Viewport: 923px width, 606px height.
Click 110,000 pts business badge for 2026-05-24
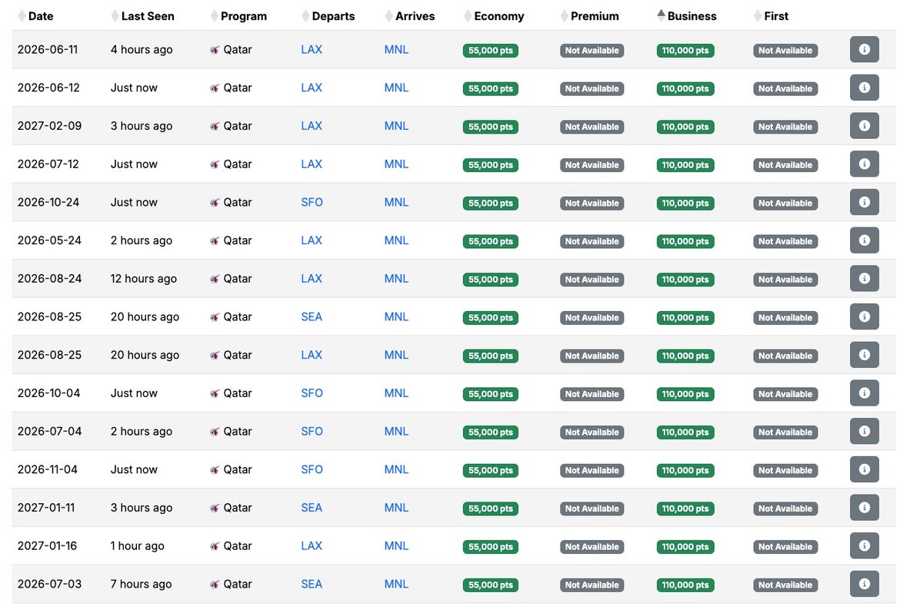pos(685,241)
